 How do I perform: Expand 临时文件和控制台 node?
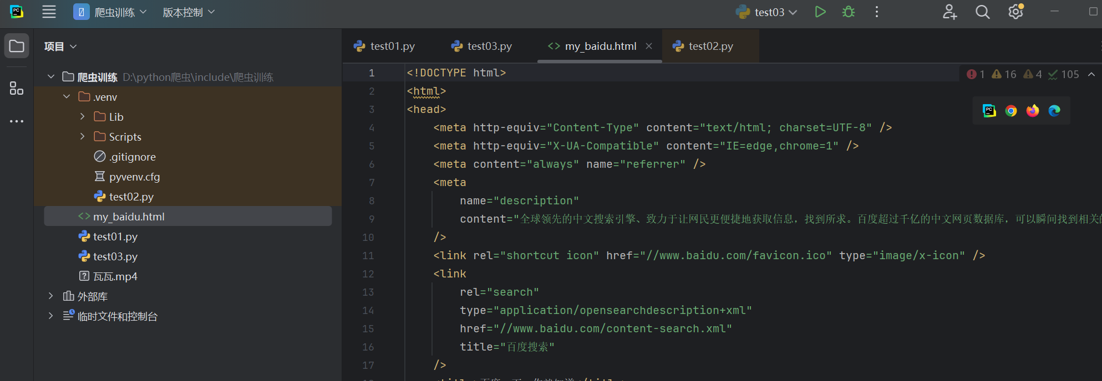coord(51,316)
